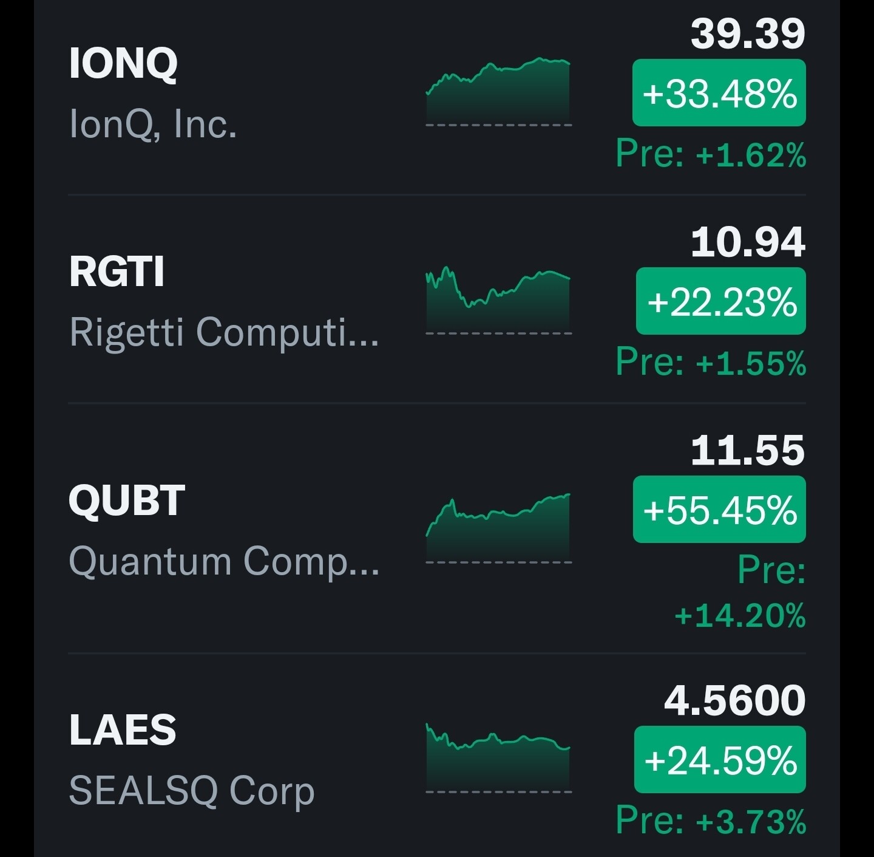Viewport: 874px width, 857px height.
Task: Open the QUBT ticker symbol
Action: point(126,501)
